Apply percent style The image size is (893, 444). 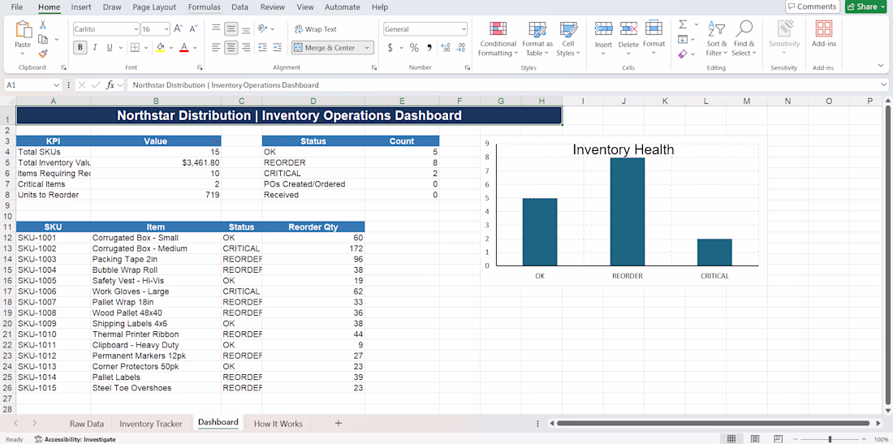[414, 48]
